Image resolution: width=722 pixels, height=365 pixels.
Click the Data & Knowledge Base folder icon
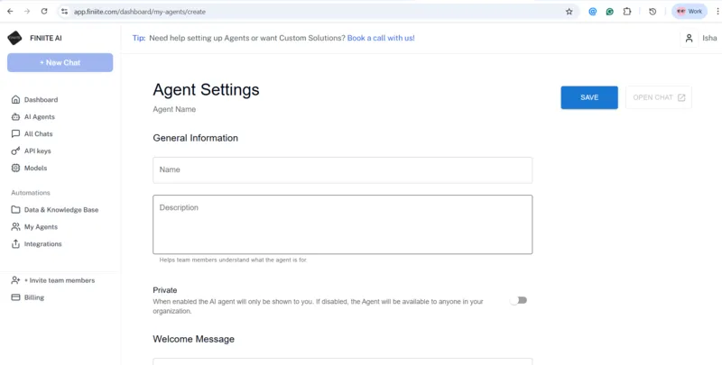click(15, 210)
